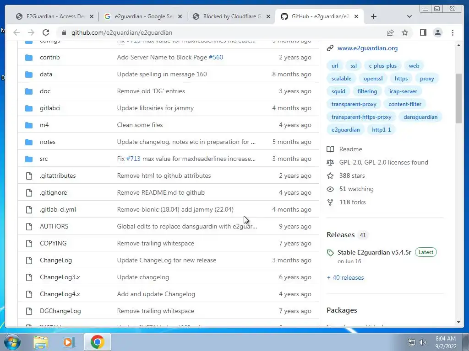This screenshot has width=469, height=351.
Task: Reload the GitHub page
Action: (x=46, y=32)
